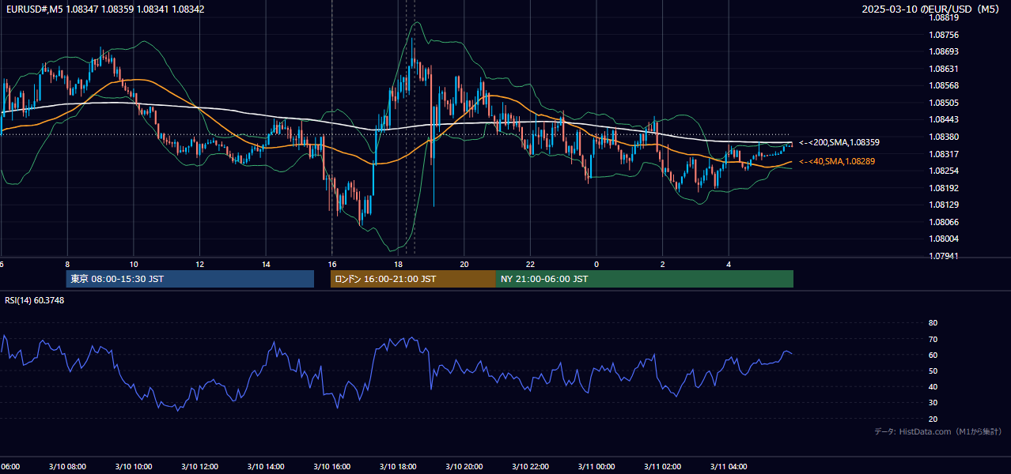Viewport: 1011px width, 474px height.
Task: Select the NY 21:00-06:00 JST session bar
Action: [645, 279]
